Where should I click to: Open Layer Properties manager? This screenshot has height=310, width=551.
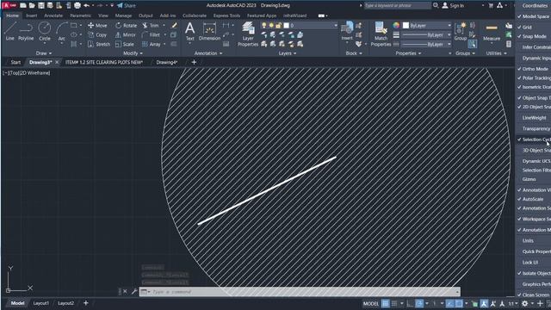248,34
